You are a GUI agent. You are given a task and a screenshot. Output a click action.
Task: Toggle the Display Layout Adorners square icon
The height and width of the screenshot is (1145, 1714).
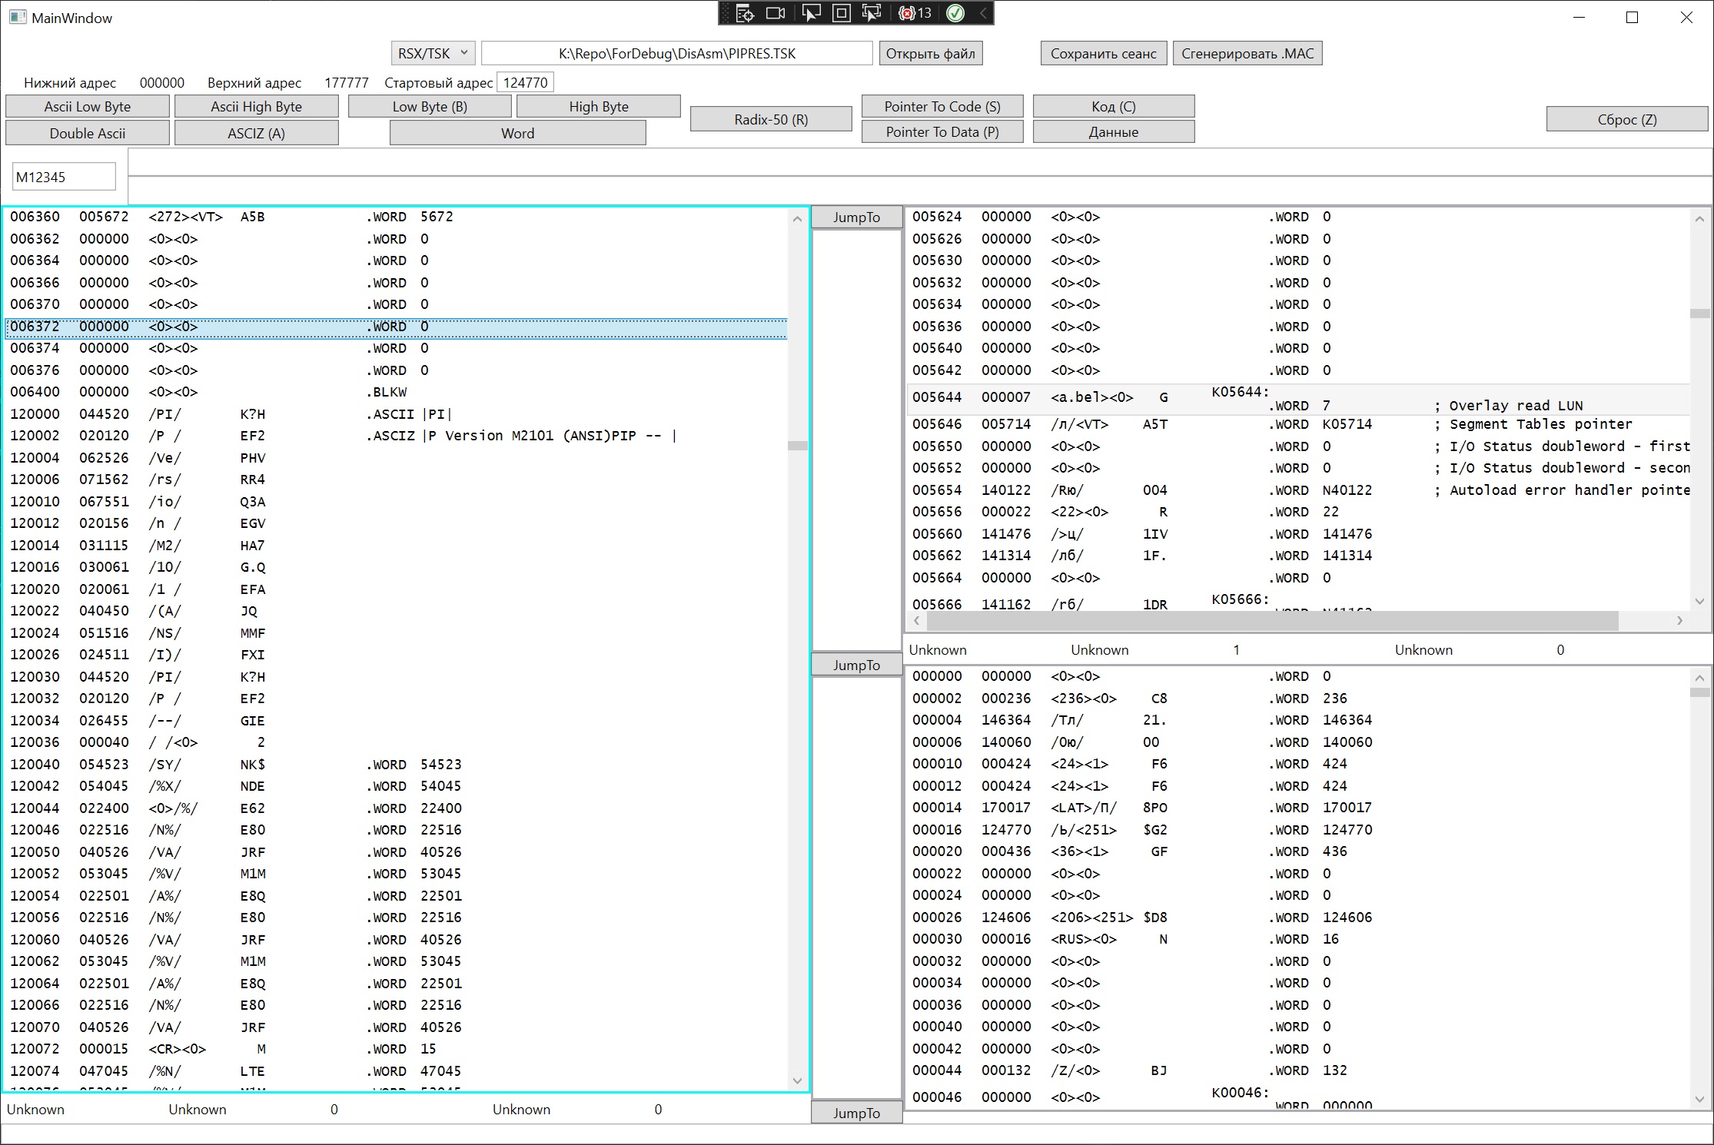(842, 13)
